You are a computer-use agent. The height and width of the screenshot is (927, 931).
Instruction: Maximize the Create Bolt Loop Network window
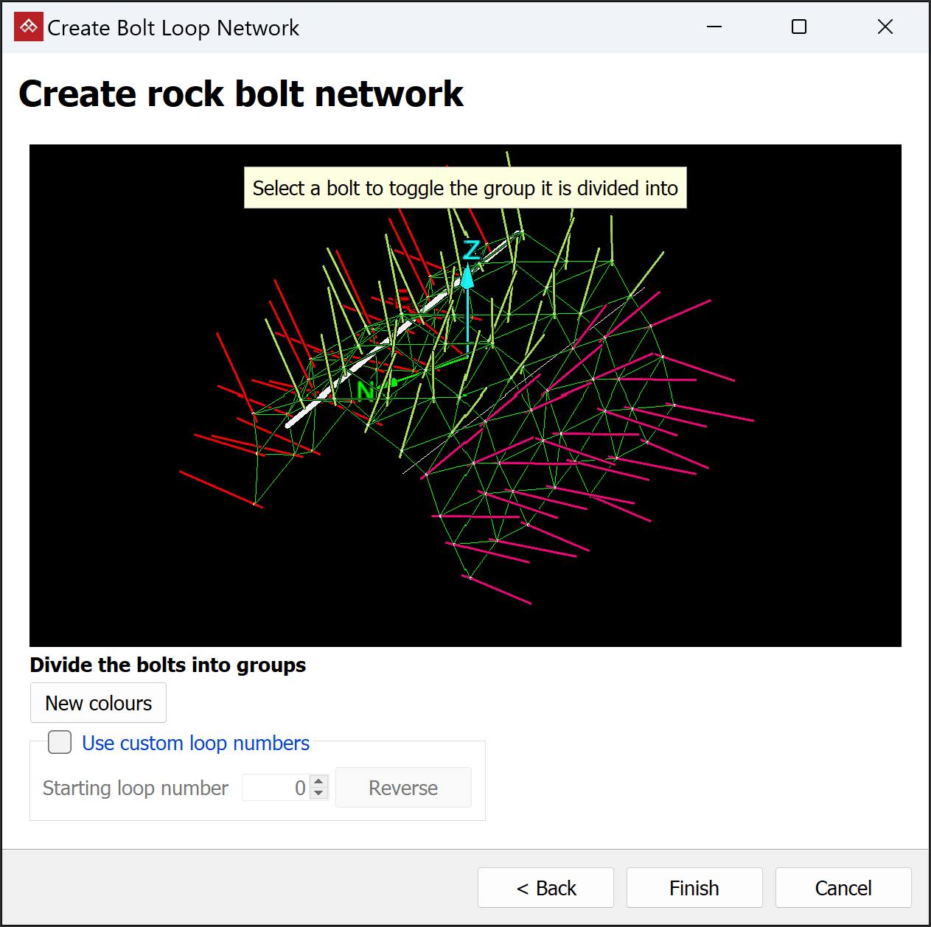click(x=799, y=27)
